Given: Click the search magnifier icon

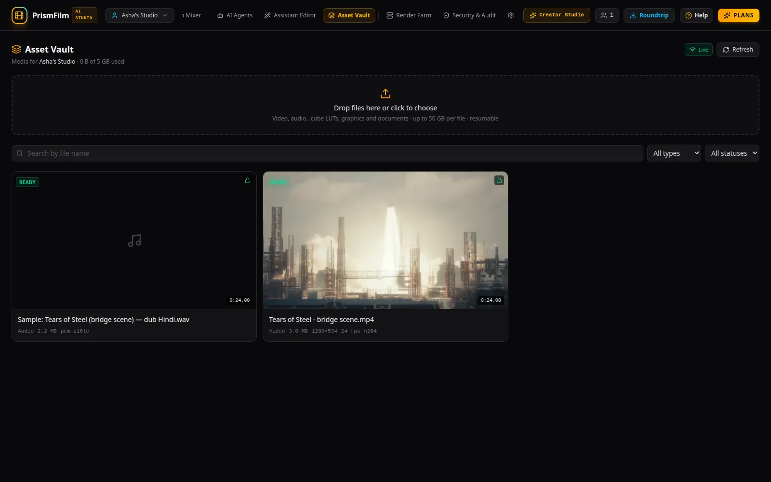Looking at the screenshot, I should [x=20, y=153].
